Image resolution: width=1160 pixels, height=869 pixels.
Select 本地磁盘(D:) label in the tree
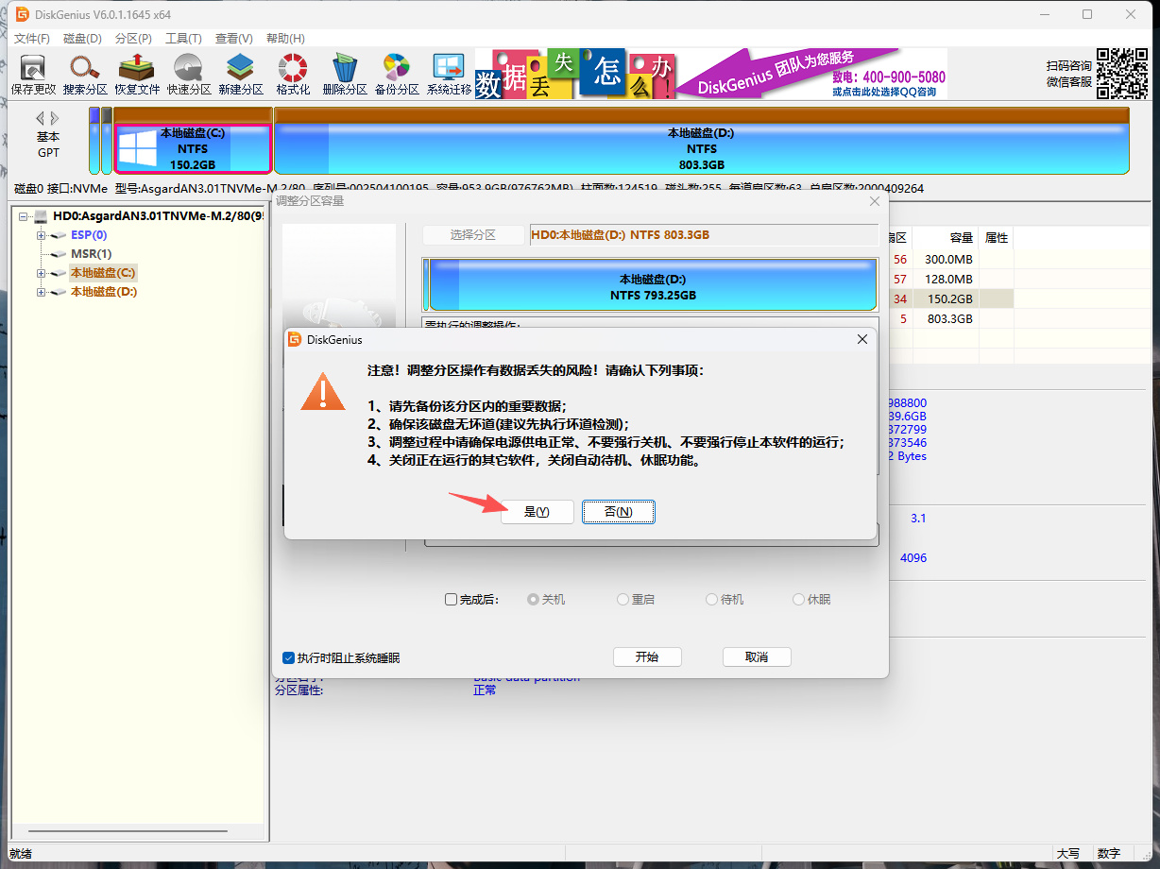coord(104,292)
